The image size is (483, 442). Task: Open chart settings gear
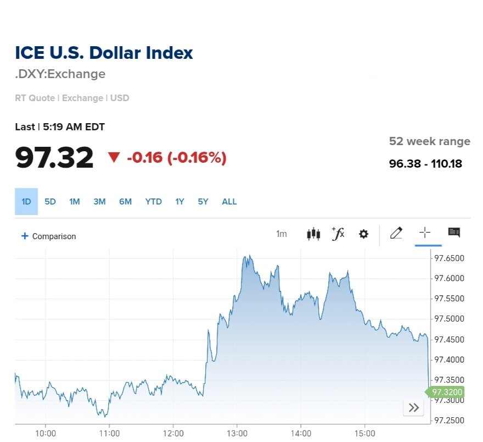363,234
